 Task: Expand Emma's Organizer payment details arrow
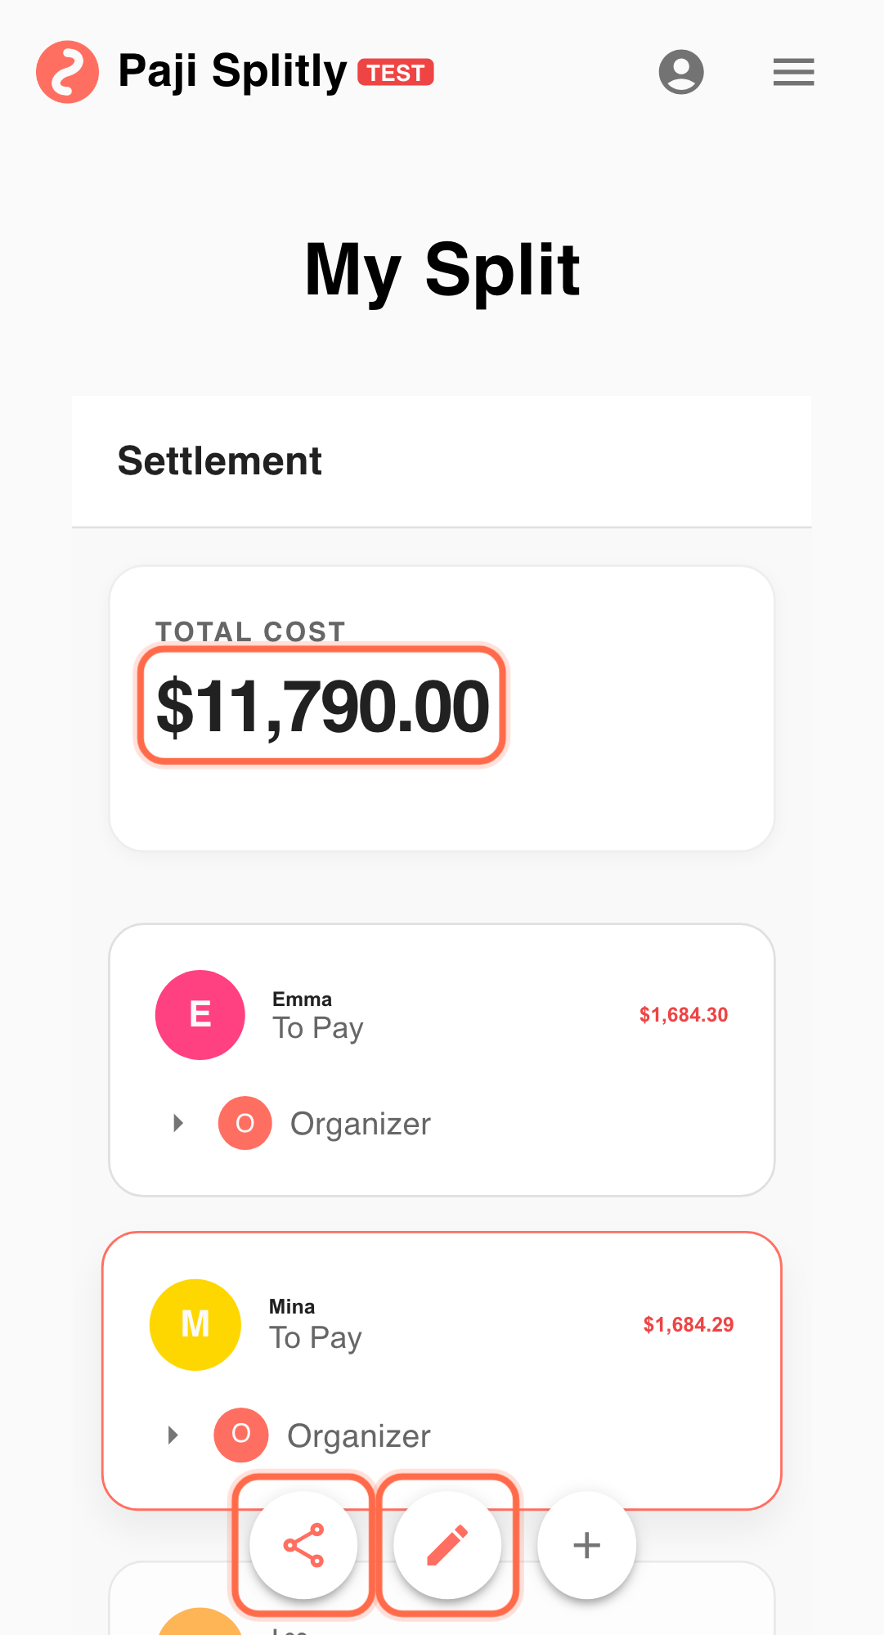[x=177, y=1123]
